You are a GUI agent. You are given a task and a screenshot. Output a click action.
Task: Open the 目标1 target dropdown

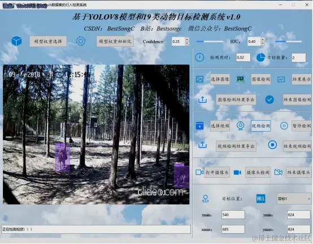coord(294,199)
